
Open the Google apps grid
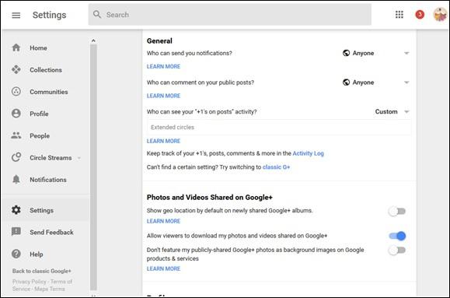click(x=399, y=14)
